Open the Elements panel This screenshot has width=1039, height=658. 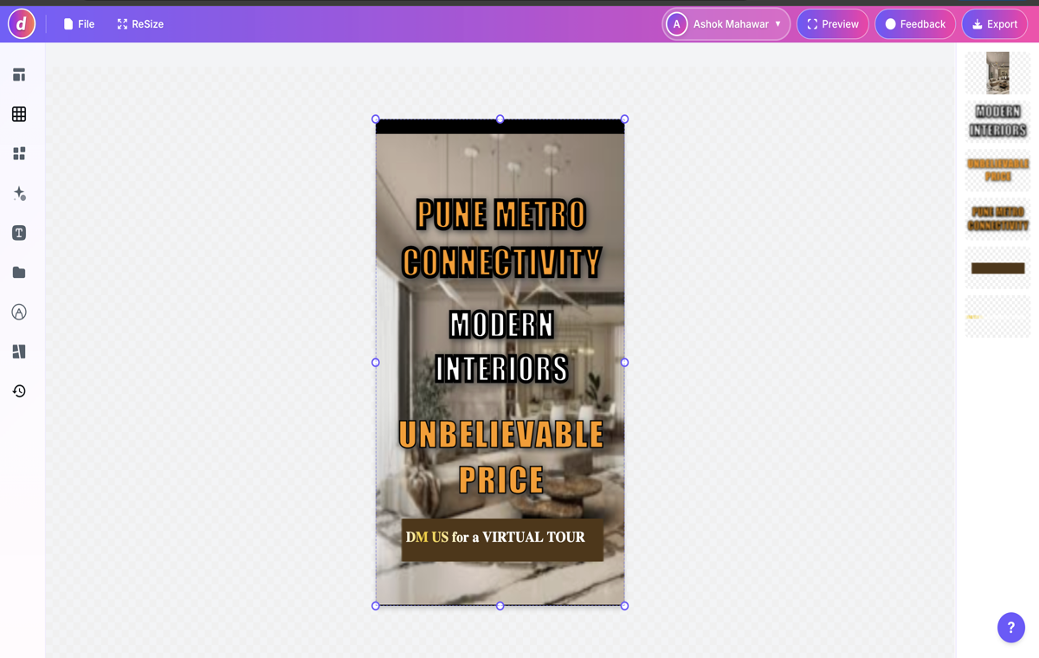pyautogui.click(x=19, y=152)
